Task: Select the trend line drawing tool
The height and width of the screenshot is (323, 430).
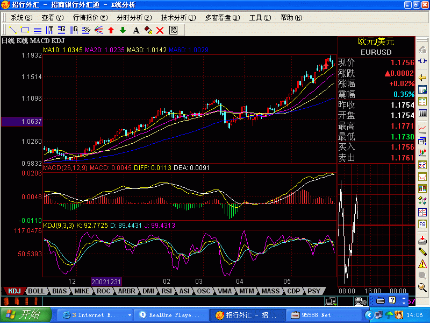Action: [x=12, y=30]
